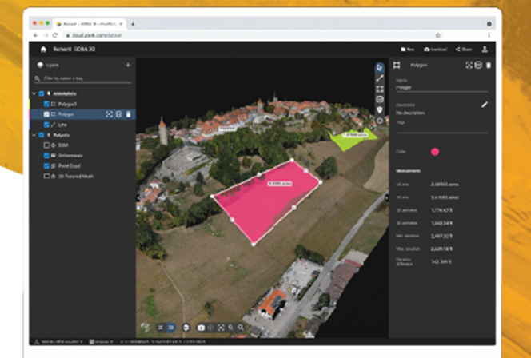The image size is (531, 358).
Task: Click the Share button
Action: tap(463, 49)
